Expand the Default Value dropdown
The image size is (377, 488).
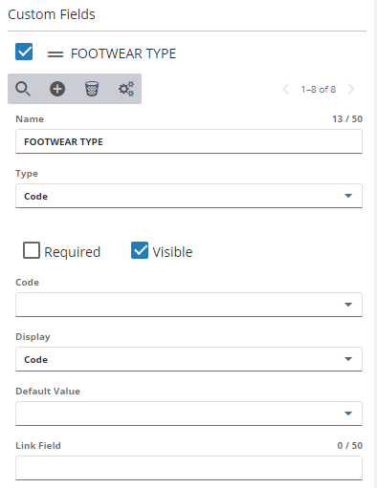[x=188, y=414]
